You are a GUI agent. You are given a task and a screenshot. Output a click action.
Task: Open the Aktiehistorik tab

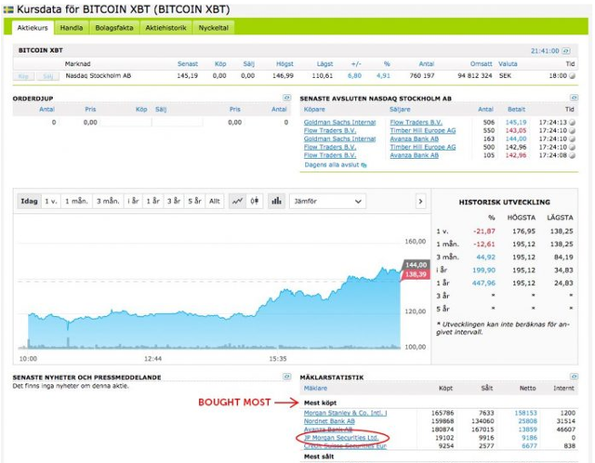point(165,28)
